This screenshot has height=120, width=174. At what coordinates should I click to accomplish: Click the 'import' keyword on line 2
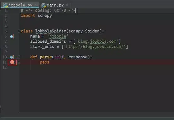point(28,16)
